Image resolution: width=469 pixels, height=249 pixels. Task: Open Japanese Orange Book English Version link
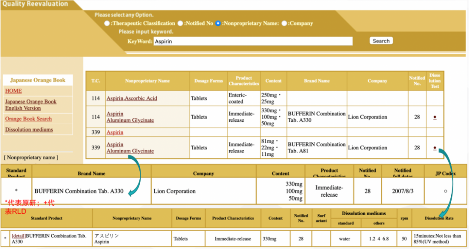[x=30, y=105]
